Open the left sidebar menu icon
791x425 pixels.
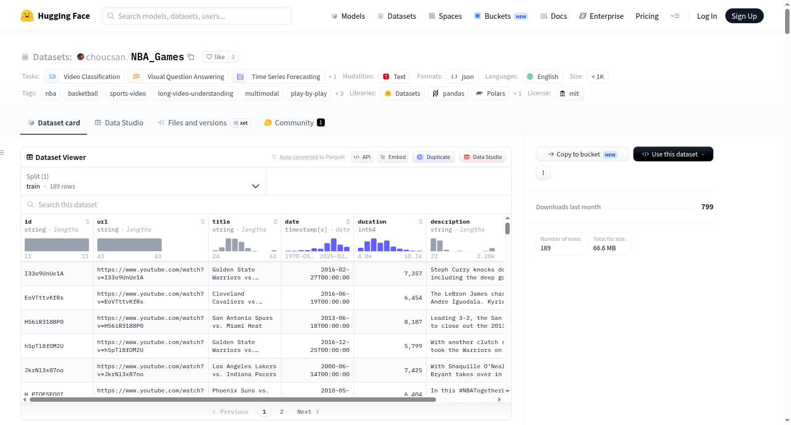coord(2,153)
